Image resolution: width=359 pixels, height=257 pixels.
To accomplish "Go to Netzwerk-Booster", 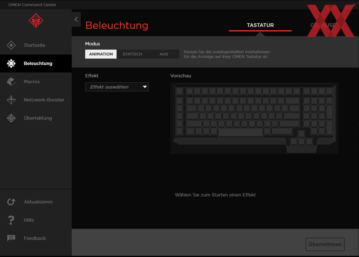I will click(x=36, y=100).
